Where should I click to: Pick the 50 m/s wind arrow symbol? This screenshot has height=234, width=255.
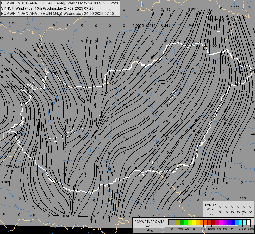[244, 206]
